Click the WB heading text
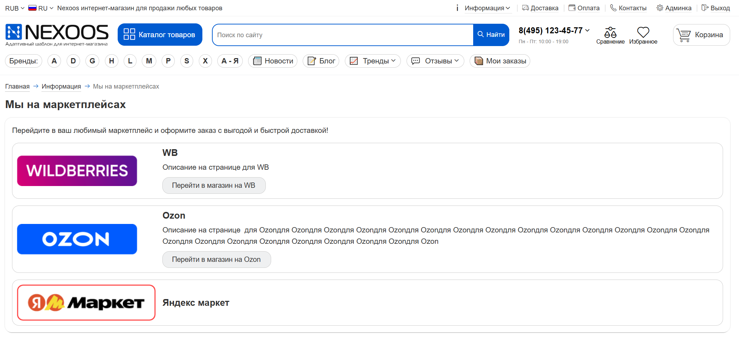This screenshot has height=343, width=739. pyautogui.click(x=170, y=153)
